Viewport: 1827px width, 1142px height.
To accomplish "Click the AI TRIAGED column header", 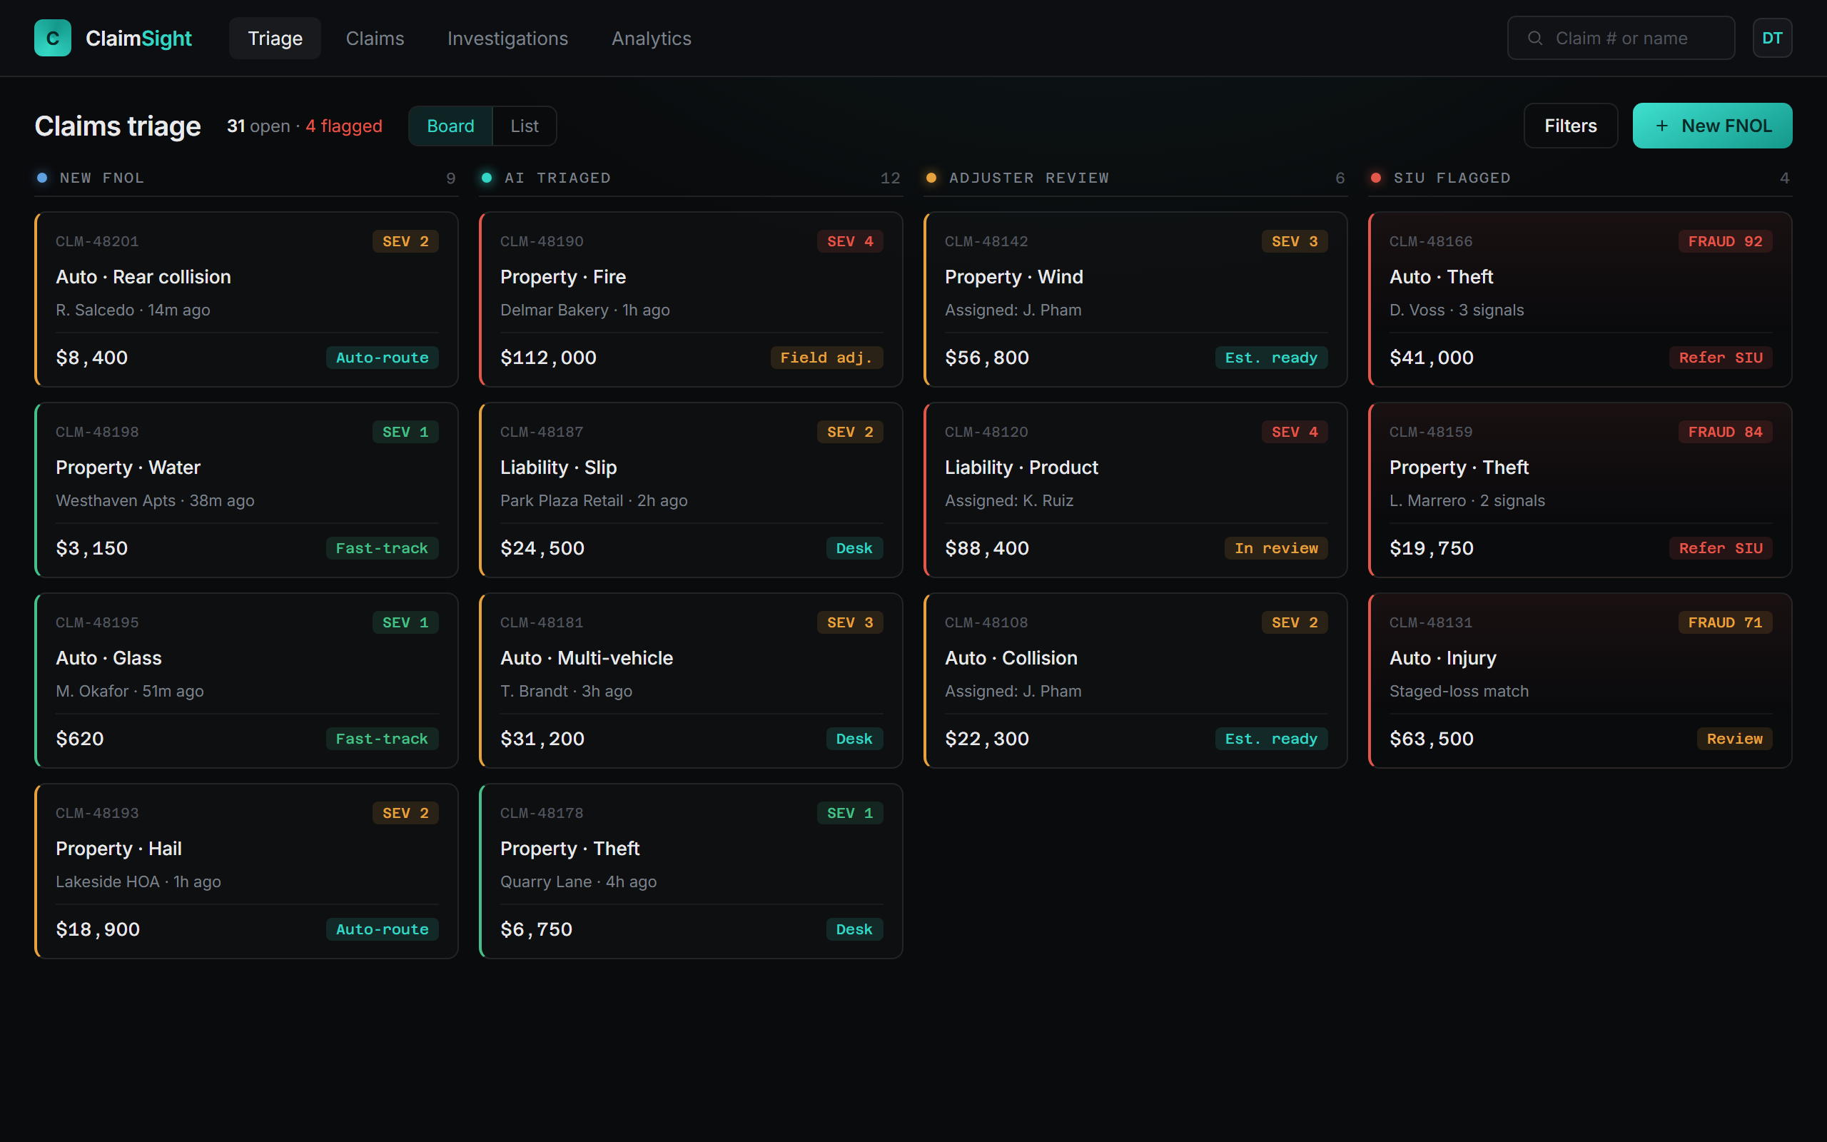I will click(691, 178).
